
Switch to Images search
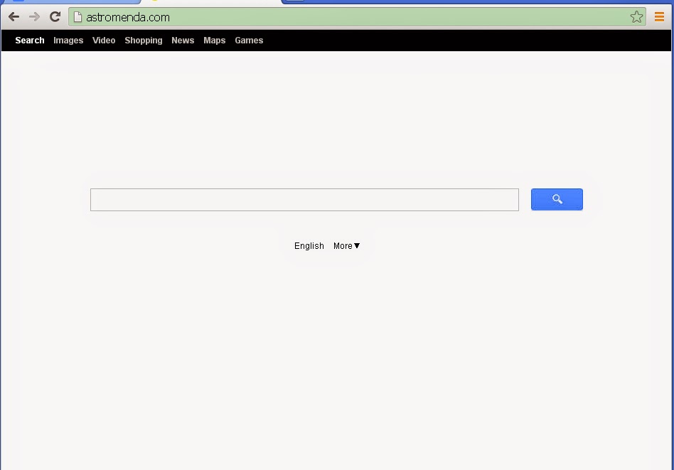pos(68,41)
